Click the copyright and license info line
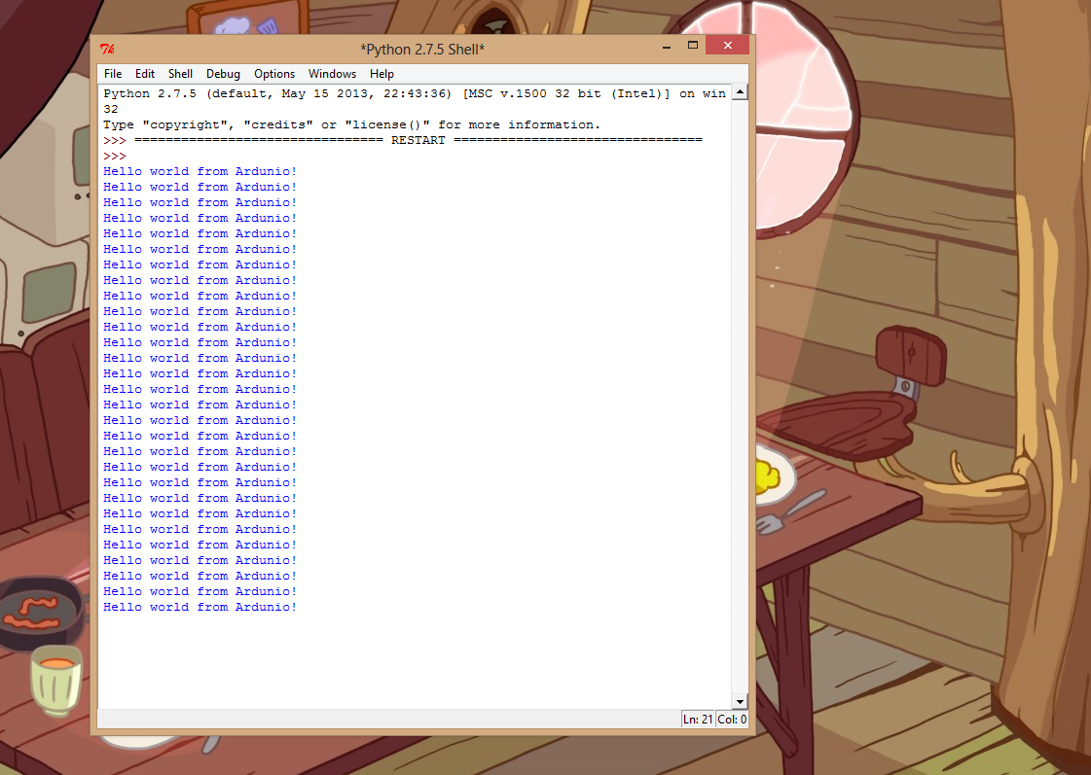 (350, 123)
